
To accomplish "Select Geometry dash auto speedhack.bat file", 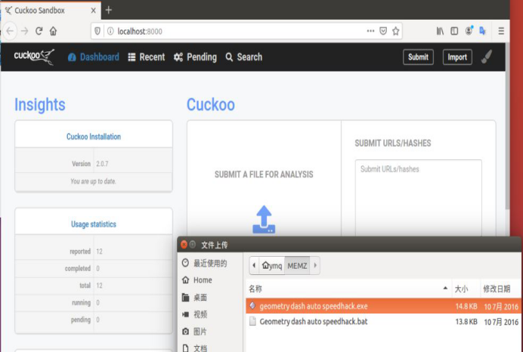I will pos(383,322).
